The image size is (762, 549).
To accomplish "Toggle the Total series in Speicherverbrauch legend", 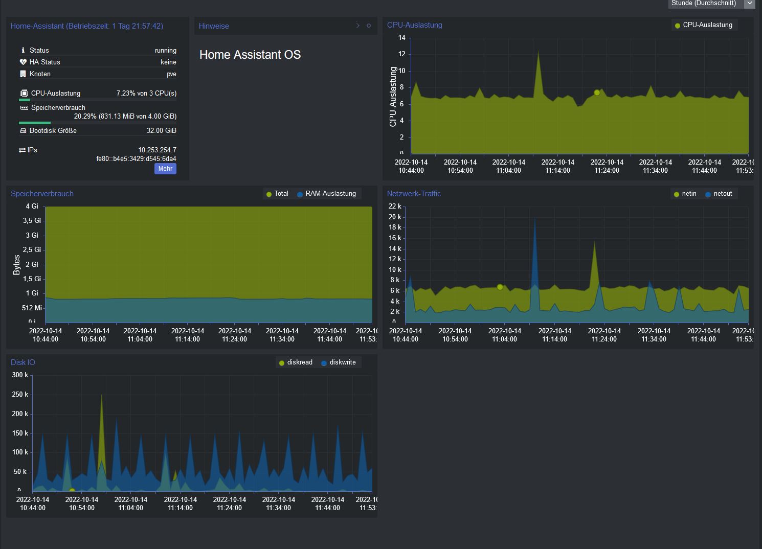I will pos(277,194).
